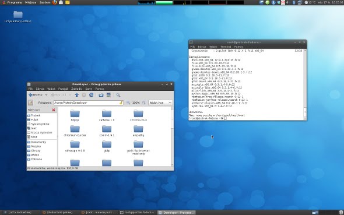Open the Miejsca side pane dropdown
Image resolution: width=344 pixels, height=215 pixels.
34,110
